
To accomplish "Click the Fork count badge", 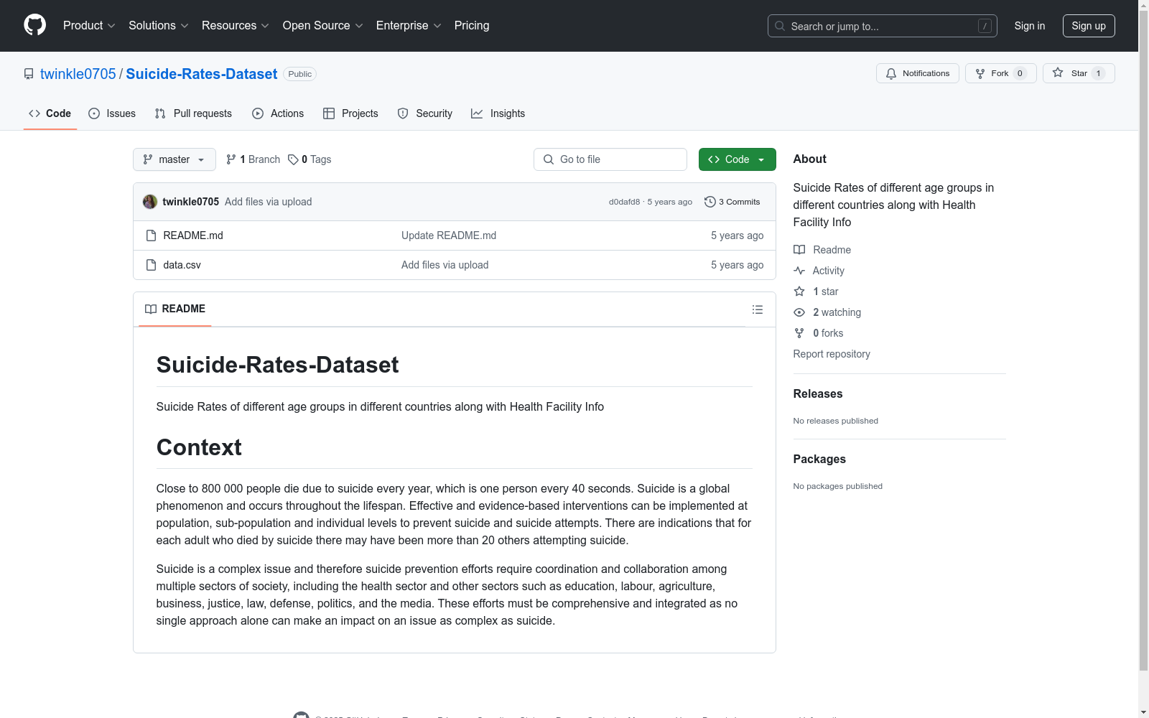I will coord(1020,73).
